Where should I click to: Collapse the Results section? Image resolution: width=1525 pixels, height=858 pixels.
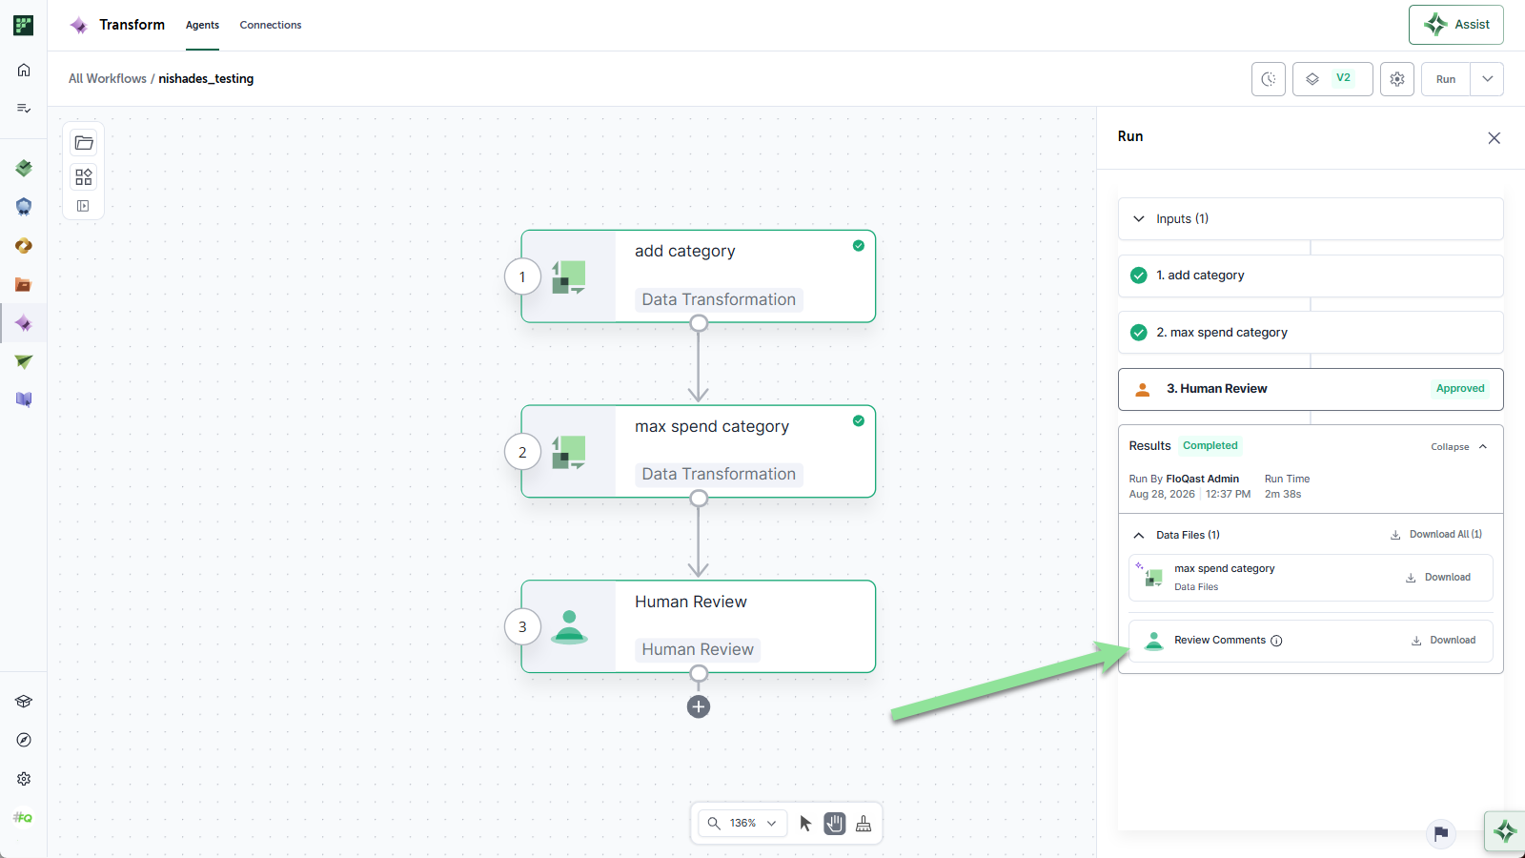coord(1458,447)
